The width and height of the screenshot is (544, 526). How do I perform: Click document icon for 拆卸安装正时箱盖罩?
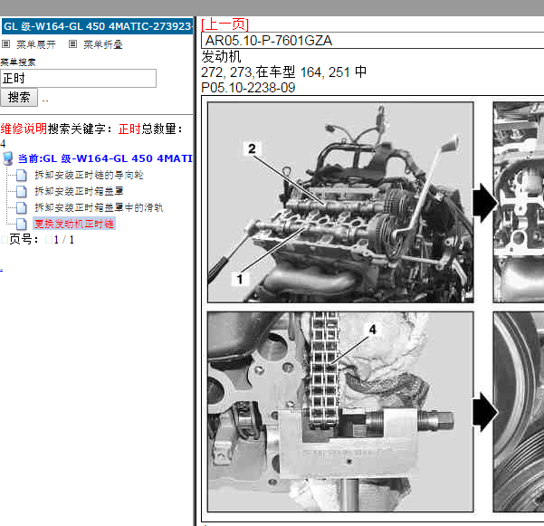click(x=22, y=192)
